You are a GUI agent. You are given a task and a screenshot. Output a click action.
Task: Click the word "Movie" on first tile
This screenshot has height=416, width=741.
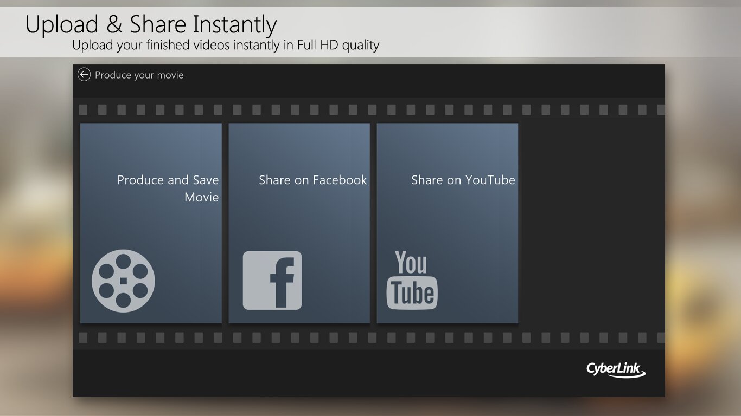coord(202,197)
